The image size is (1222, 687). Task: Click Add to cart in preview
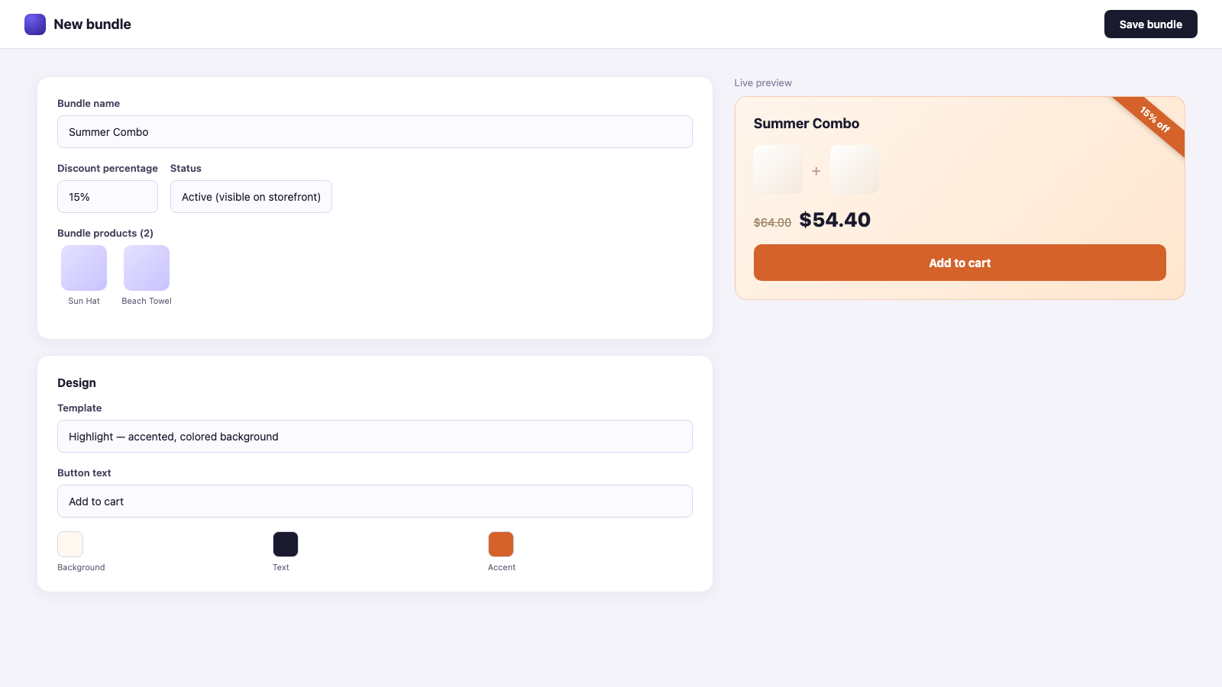[x=959, y=263]
